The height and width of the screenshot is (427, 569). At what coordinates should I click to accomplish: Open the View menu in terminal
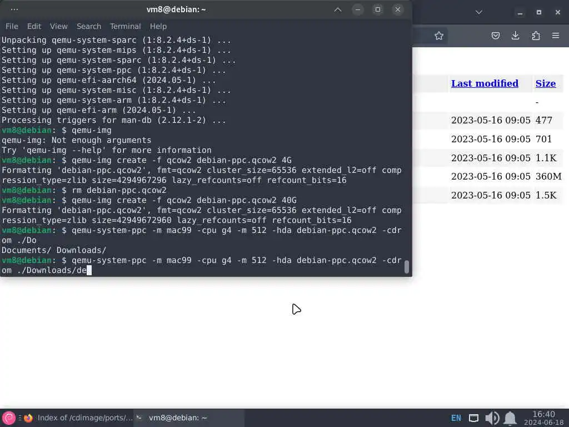tap(58, 26)
